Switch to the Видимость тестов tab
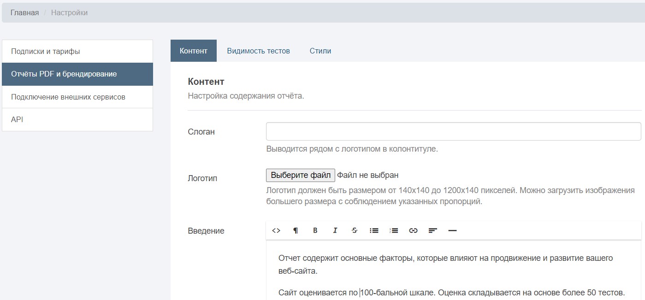645x300 pixels. [x=258, y=51]
